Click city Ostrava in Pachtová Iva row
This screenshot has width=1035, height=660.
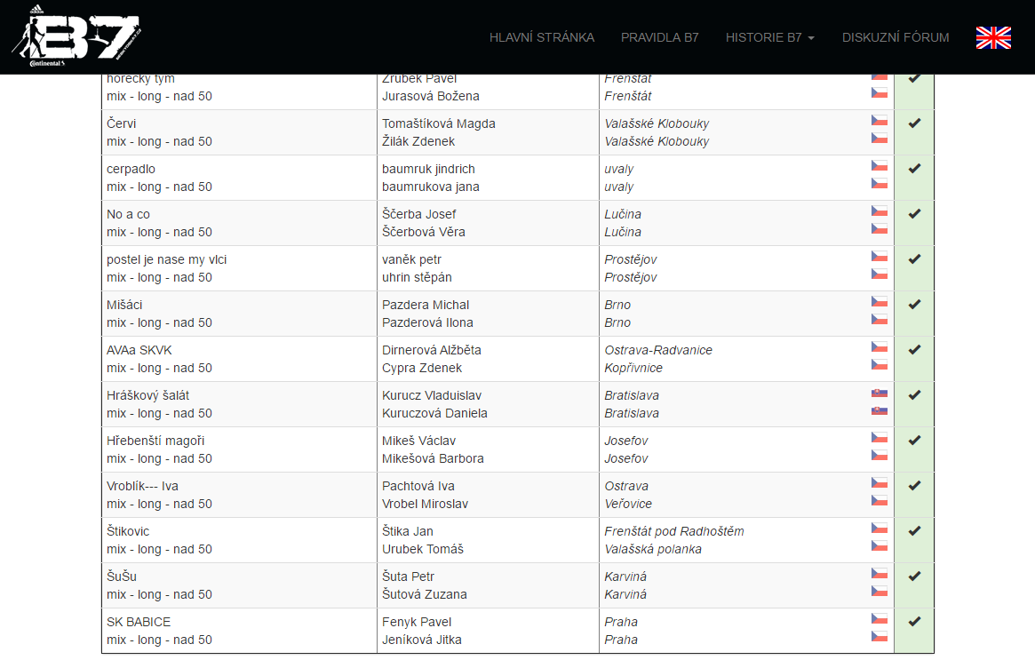point(626,487)
